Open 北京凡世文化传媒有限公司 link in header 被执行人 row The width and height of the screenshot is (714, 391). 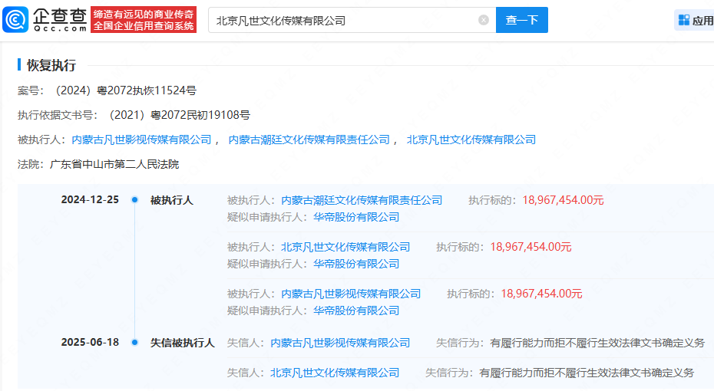[x=471, y=140]
